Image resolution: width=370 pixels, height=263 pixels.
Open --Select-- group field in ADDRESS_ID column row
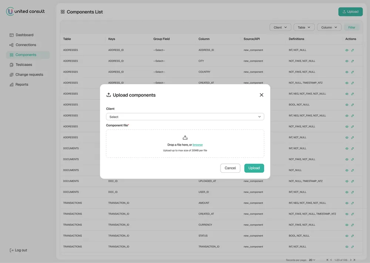pos(159,50)
